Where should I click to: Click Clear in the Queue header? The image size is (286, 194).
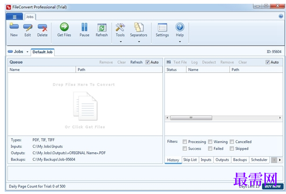(x=122, y=62)
